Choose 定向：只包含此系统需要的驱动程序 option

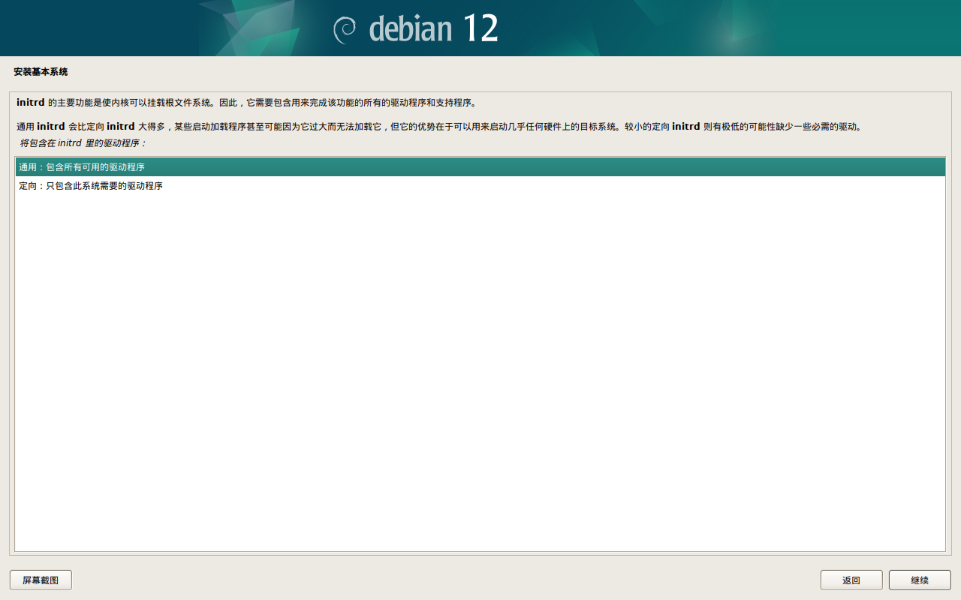pos(480,186)
